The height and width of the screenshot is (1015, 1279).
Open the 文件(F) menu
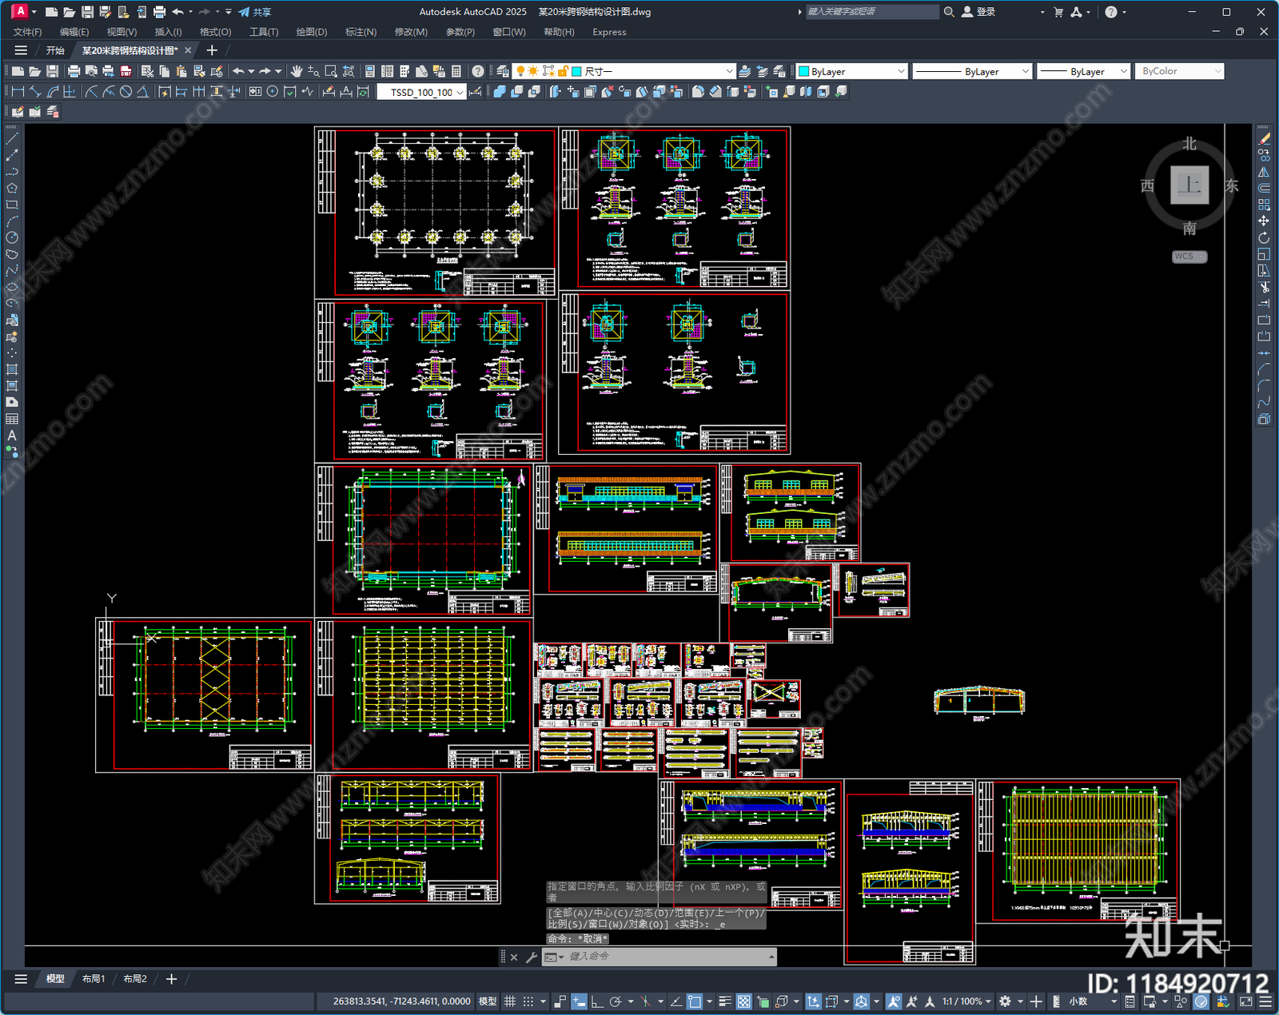point(27,32)
